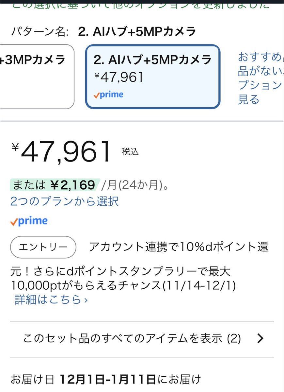Image resolution: width=284 pixels, height=392 pixels.
Task: Click the "パターン名:" heading label
Action: [x=40, y=32]
